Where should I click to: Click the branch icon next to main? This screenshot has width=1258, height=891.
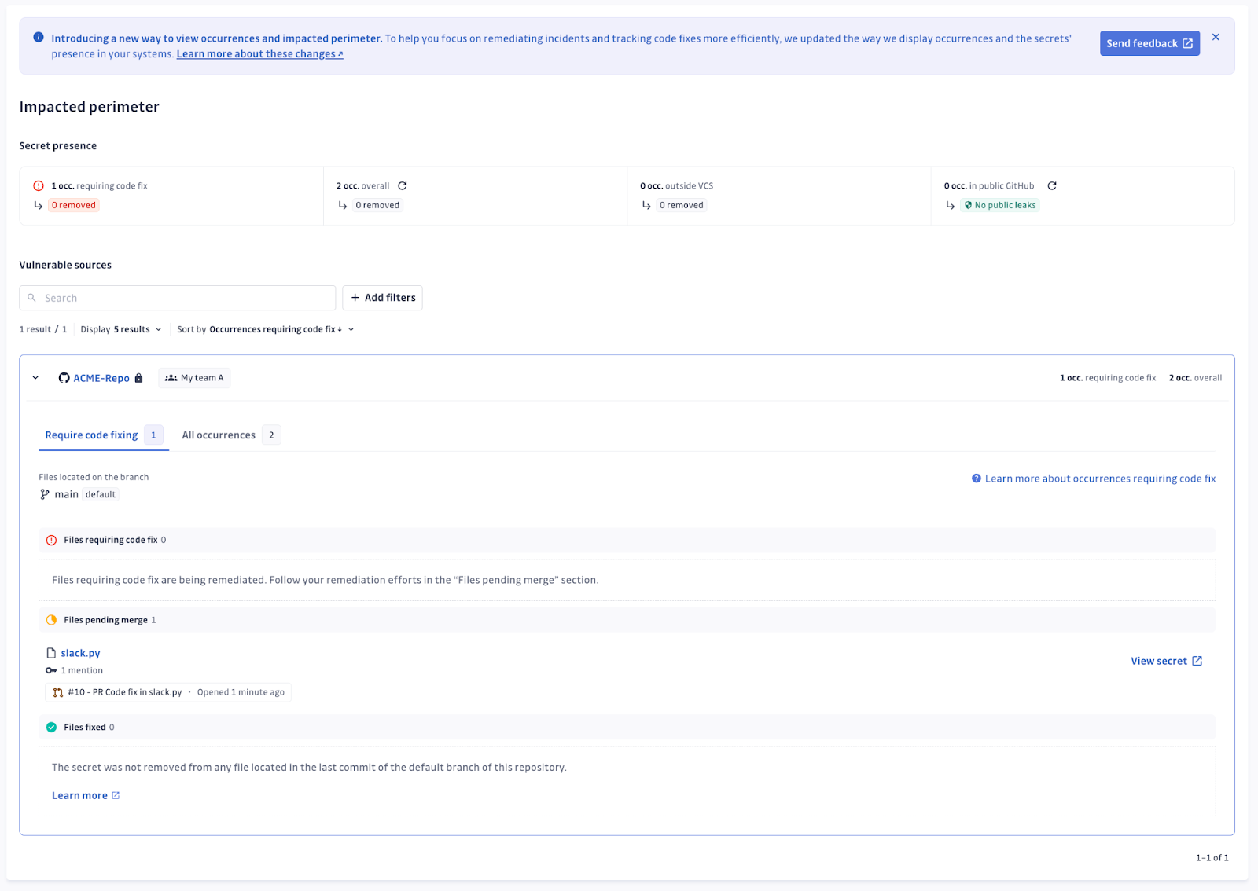point(45,494)
